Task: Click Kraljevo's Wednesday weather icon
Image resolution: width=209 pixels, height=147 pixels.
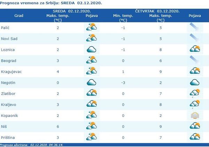Action: tap(91, 104)
